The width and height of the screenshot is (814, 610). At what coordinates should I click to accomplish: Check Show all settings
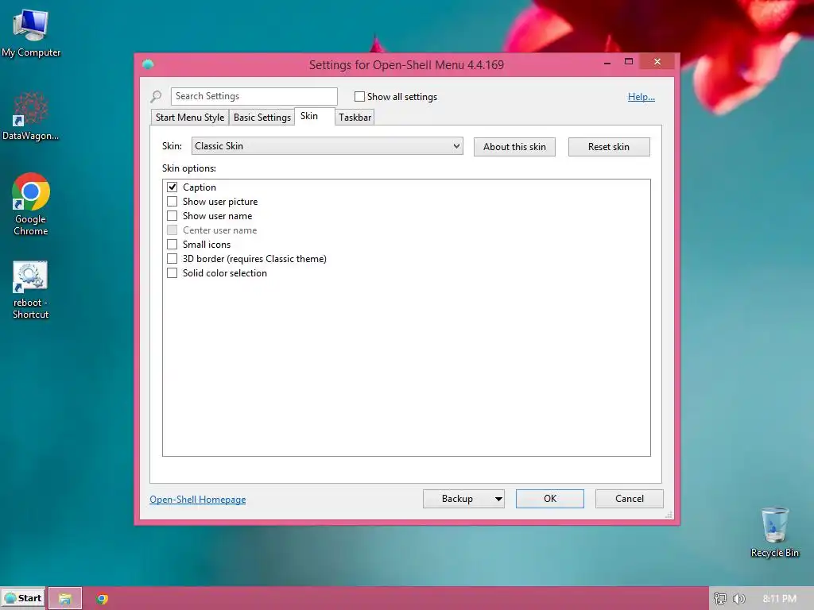pos(359,96)
